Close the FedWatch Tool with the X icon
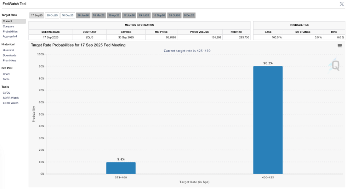This screenshot has height=189, width=347. (x=342, y=4)
